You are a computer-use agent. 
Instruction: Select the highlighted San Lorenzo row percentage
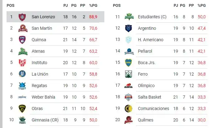[93, 17]
